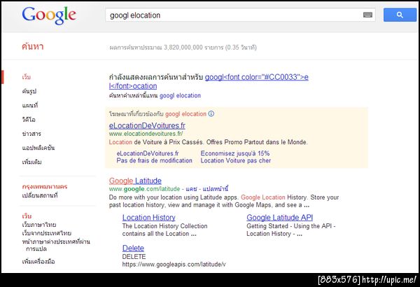
Task: Click ad URL www.elocationdevoitures.fr/
Action: click(x=146, y=134)
